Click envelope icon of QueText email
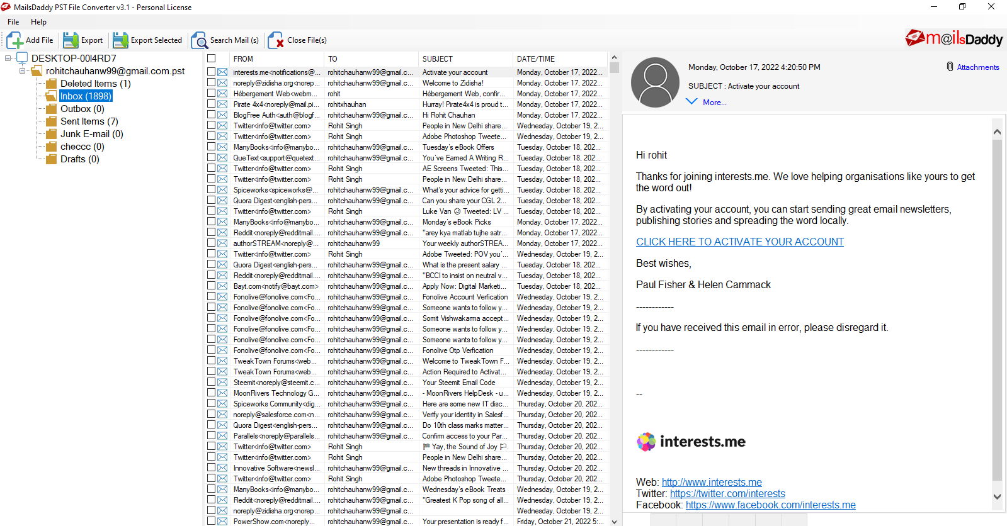The image size is (1007, 526). click(x=222, y=158)
